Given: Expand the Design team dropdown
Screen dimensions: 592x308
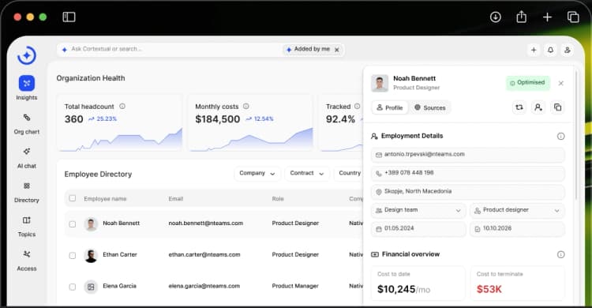Looking at the screenshot, I should 418,210.
